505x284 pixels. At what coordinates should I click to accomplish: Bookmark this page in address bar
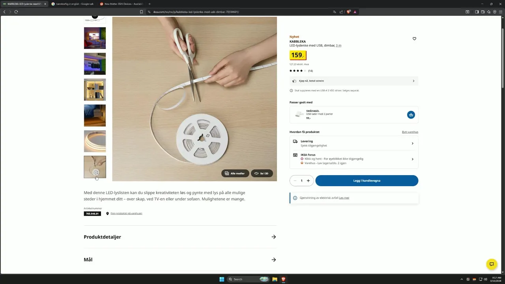click(x=141, y=12)
